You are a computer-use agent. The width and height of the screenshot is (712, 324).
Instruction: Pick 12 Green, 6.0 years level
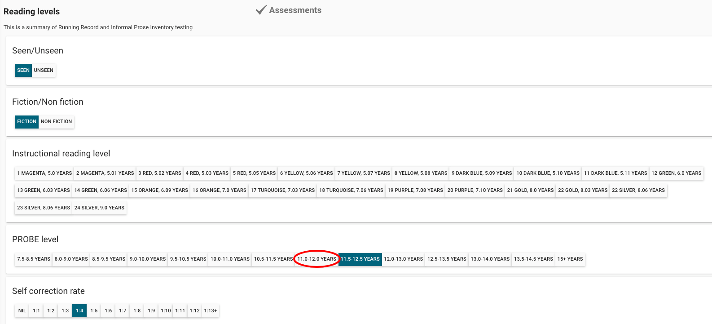click(x=676, y=173)
